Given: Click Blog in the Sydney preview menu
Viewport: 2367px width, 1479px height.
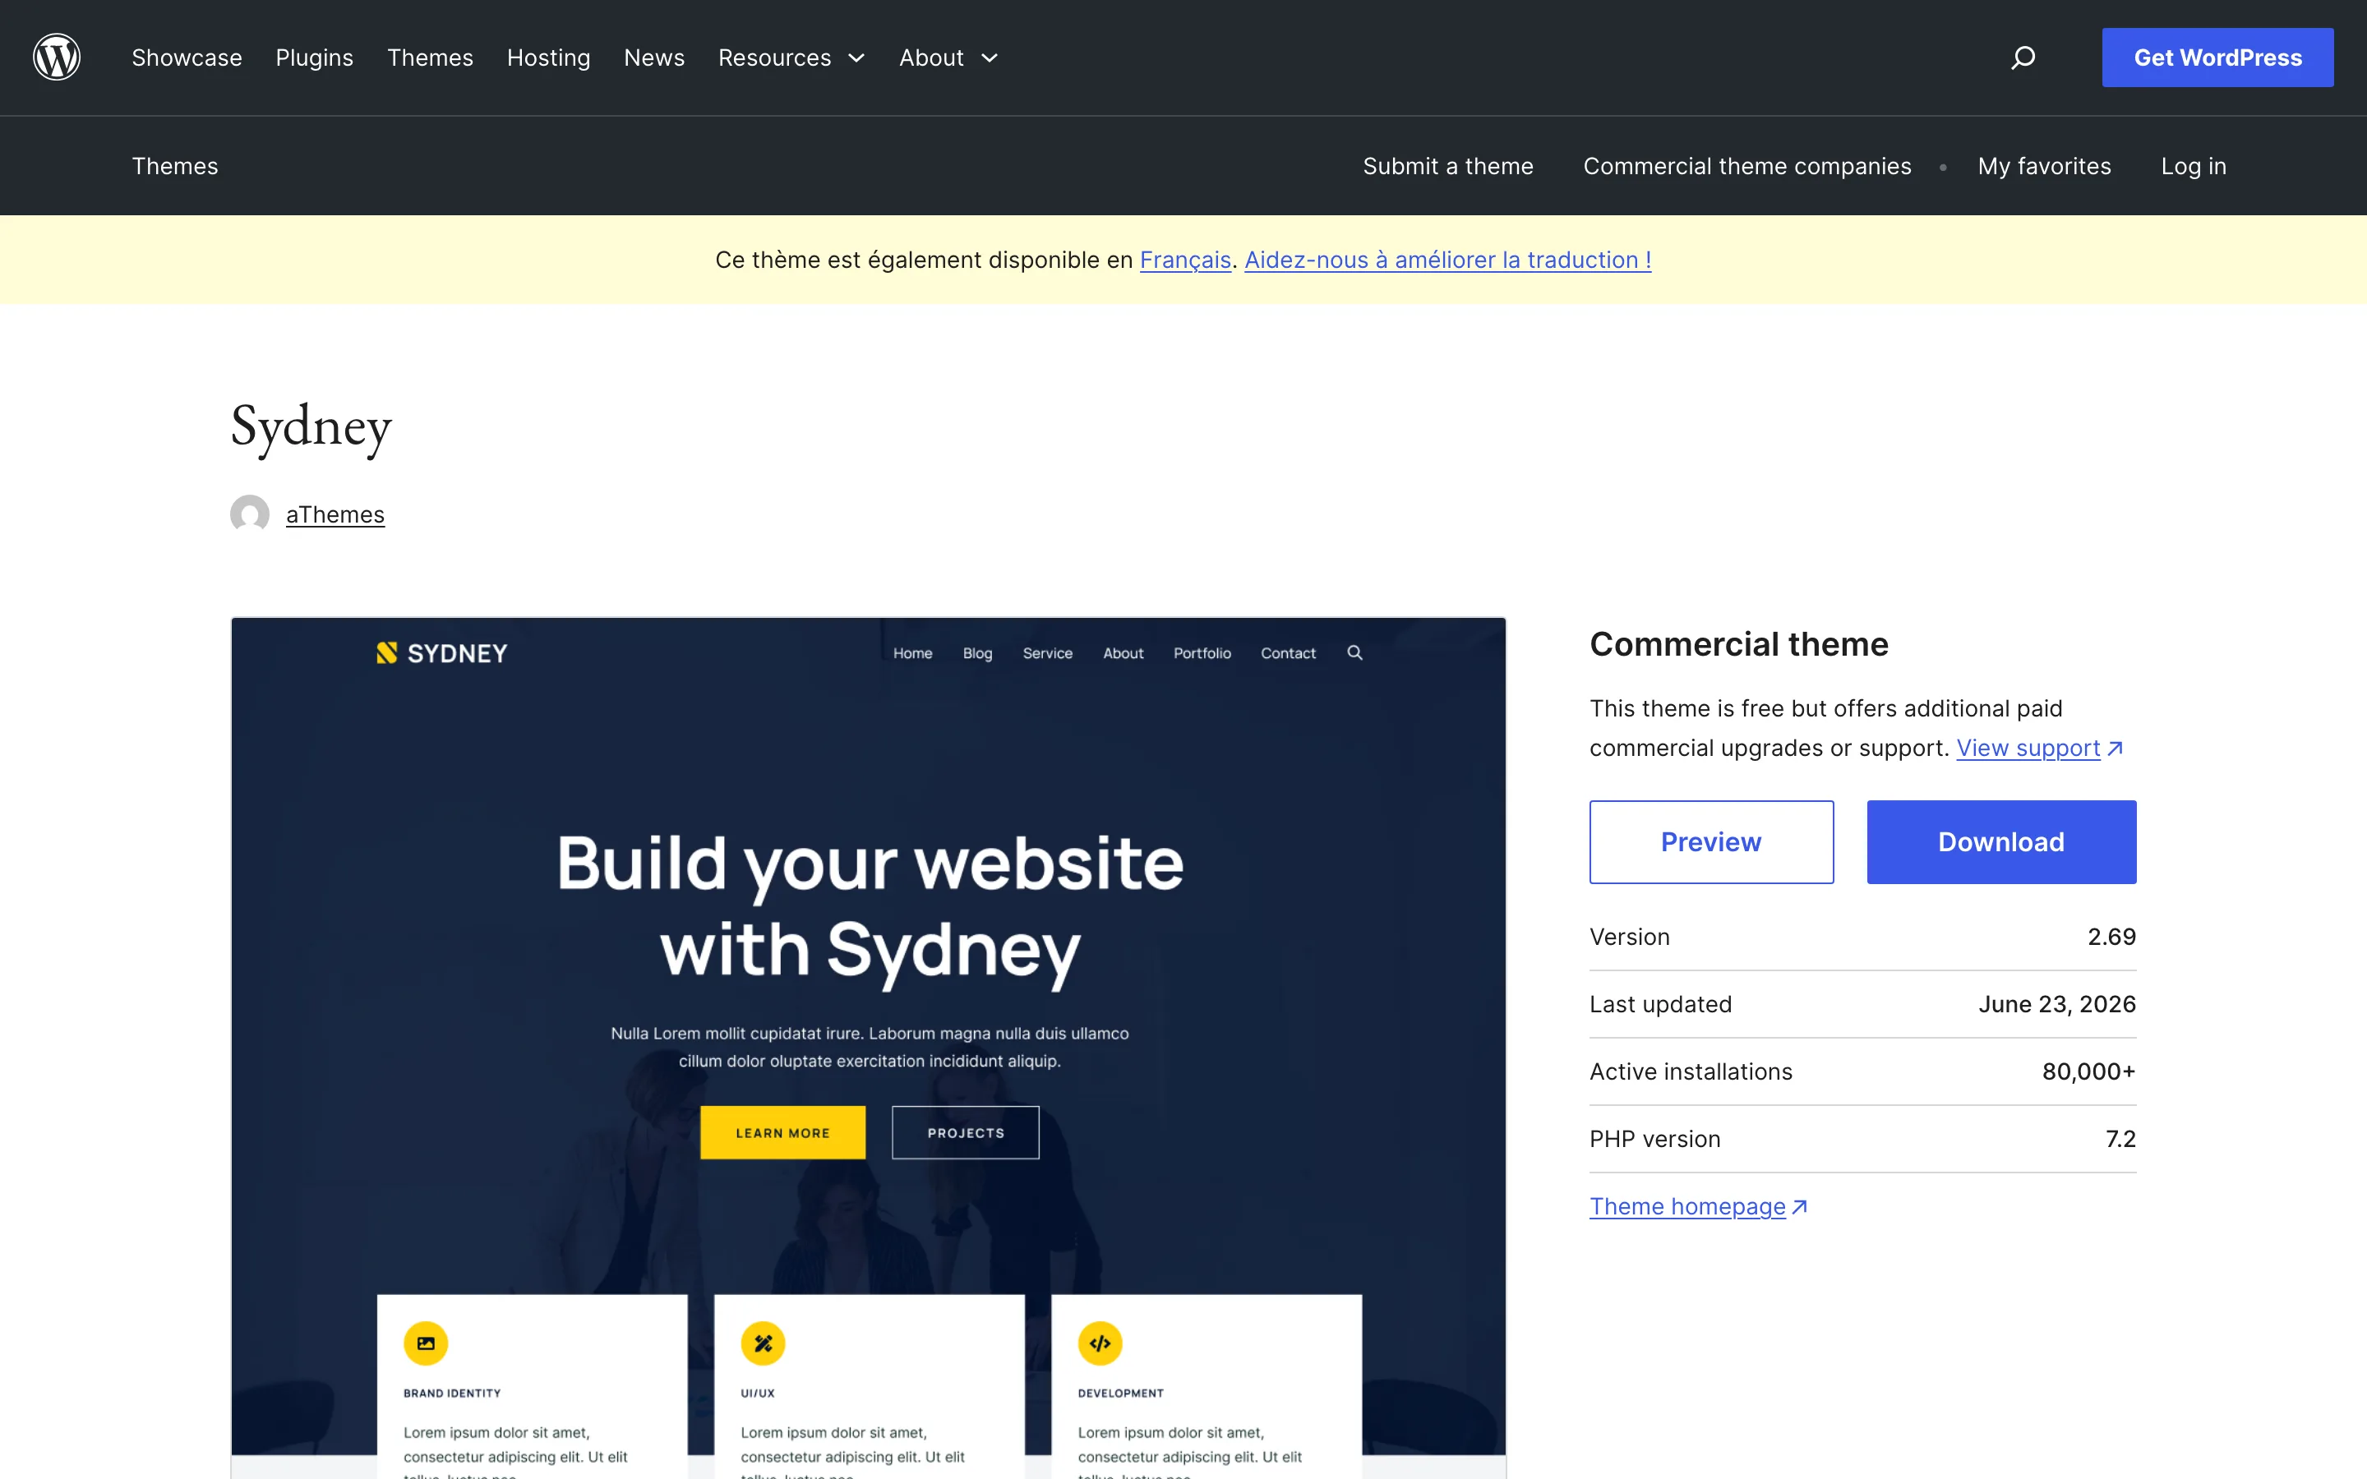Looking at the screenshot, I should [977, 653].
